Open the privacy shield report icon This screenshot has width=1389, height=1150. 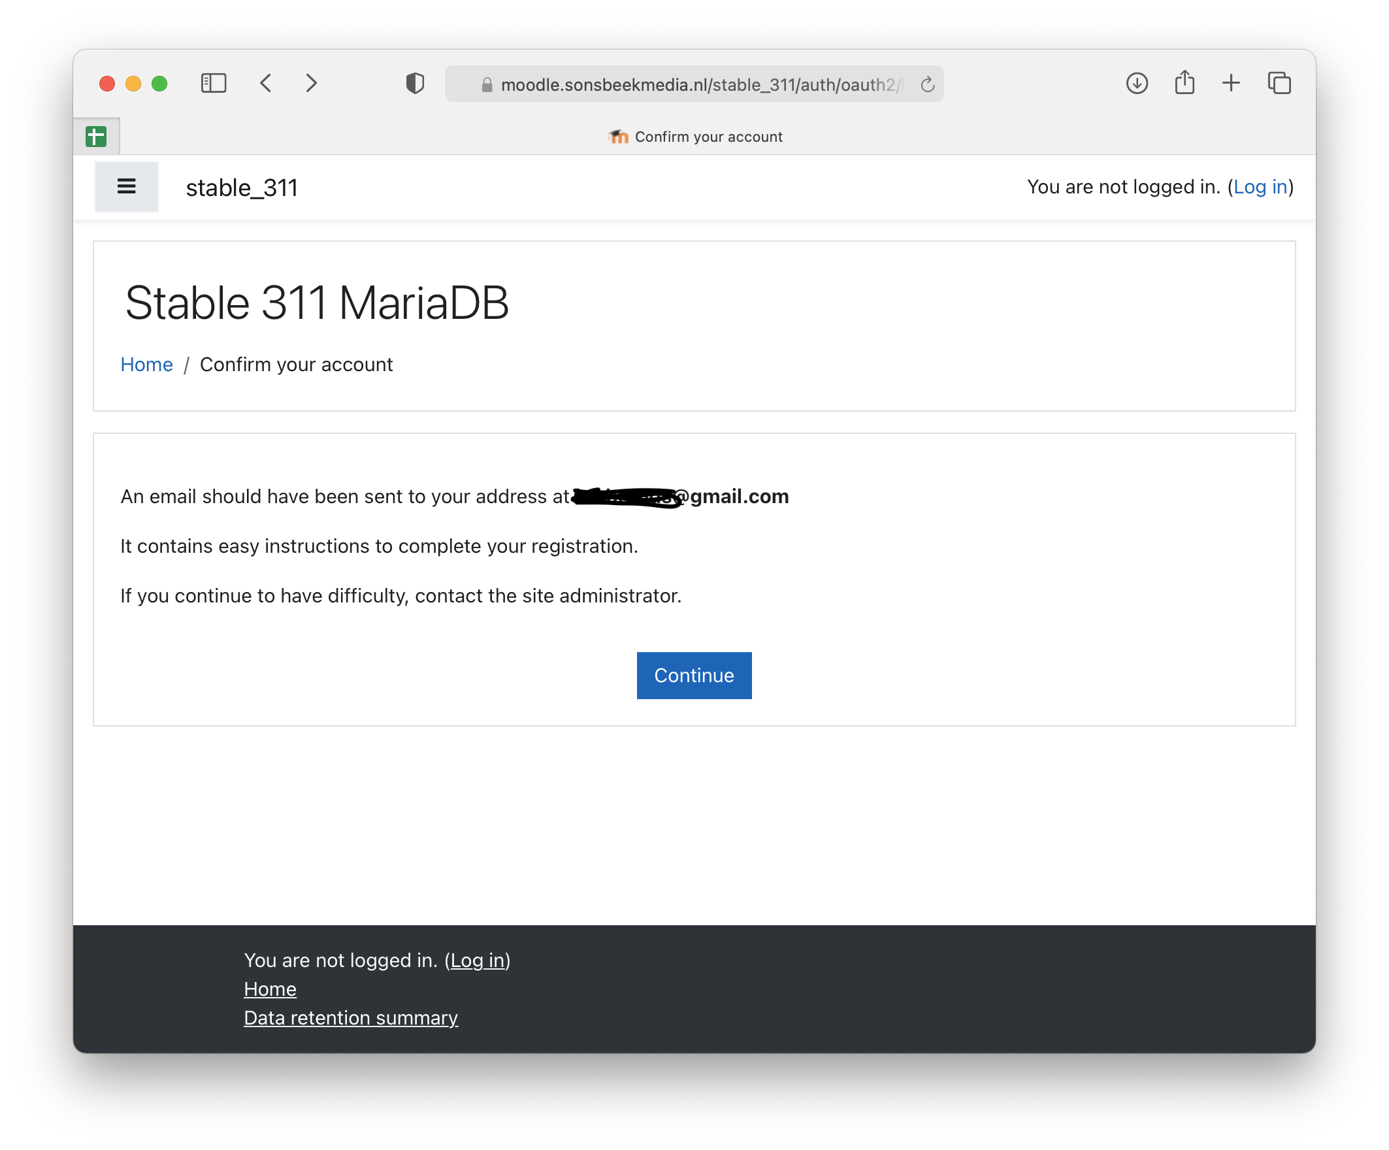point(415,84)
